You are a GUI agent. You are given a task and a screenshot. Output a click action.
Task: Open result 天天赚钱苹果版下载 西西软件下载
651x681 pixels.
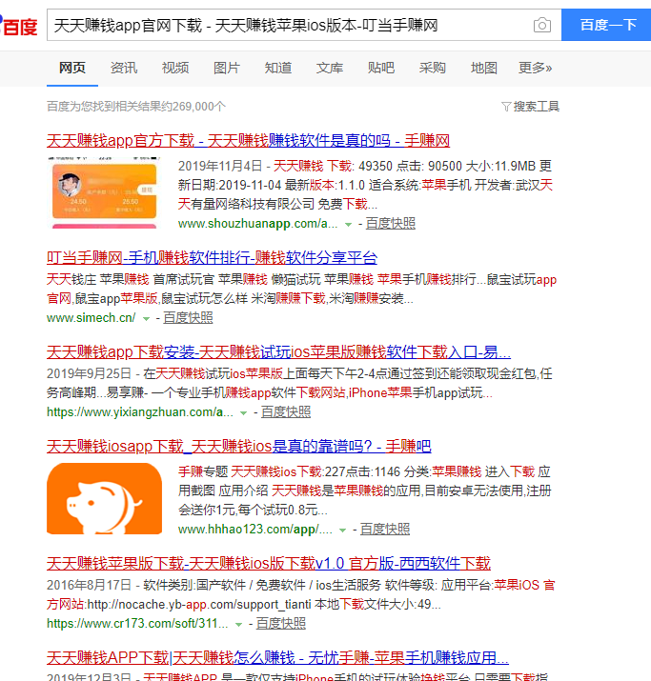[x=269, y=563]
